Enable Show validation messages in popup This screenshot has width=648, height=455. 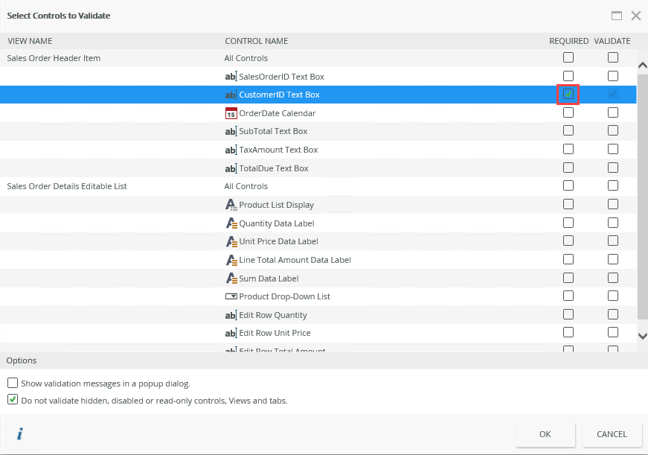[13, 384]
